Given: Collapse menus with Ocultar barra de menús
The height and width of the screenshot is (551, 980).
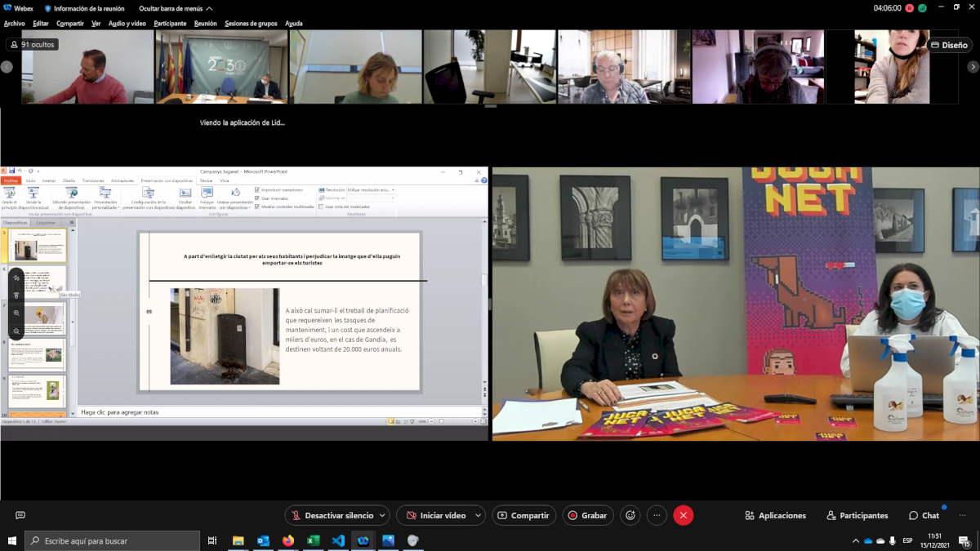Looking at the screenshot, I should (176, 8).
